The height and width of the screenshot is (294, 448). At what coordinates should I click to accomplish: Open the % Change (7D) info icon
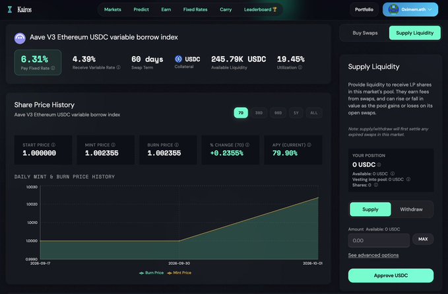click(247, 145)
